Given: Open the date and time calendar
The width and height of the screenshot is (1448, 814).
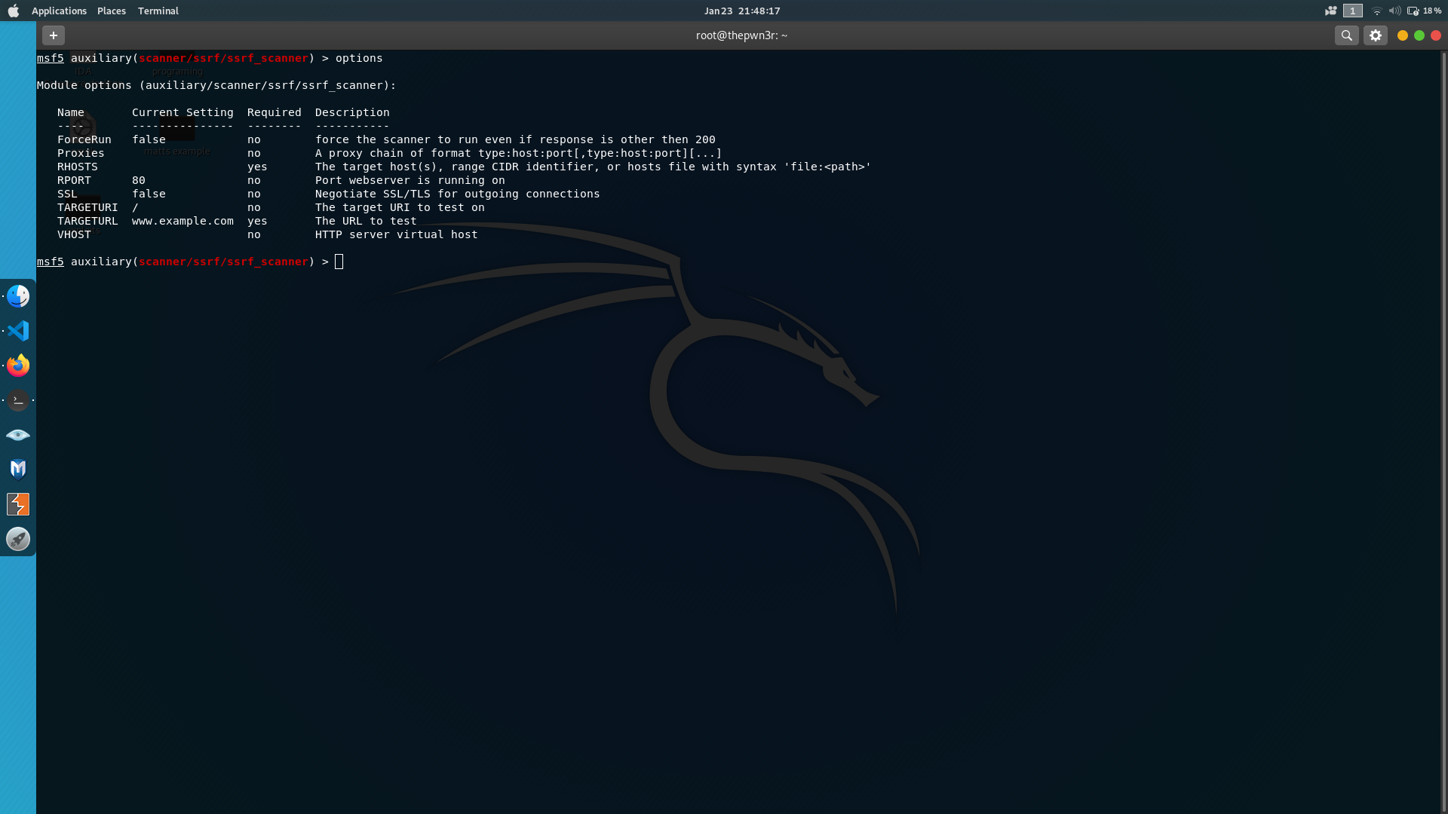Looking at the screenshot, I should [742, 11].
